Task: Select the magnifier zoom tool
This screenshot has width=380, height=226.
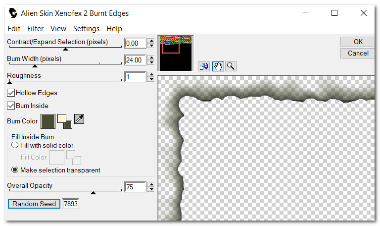Action: tap(230, 66)
